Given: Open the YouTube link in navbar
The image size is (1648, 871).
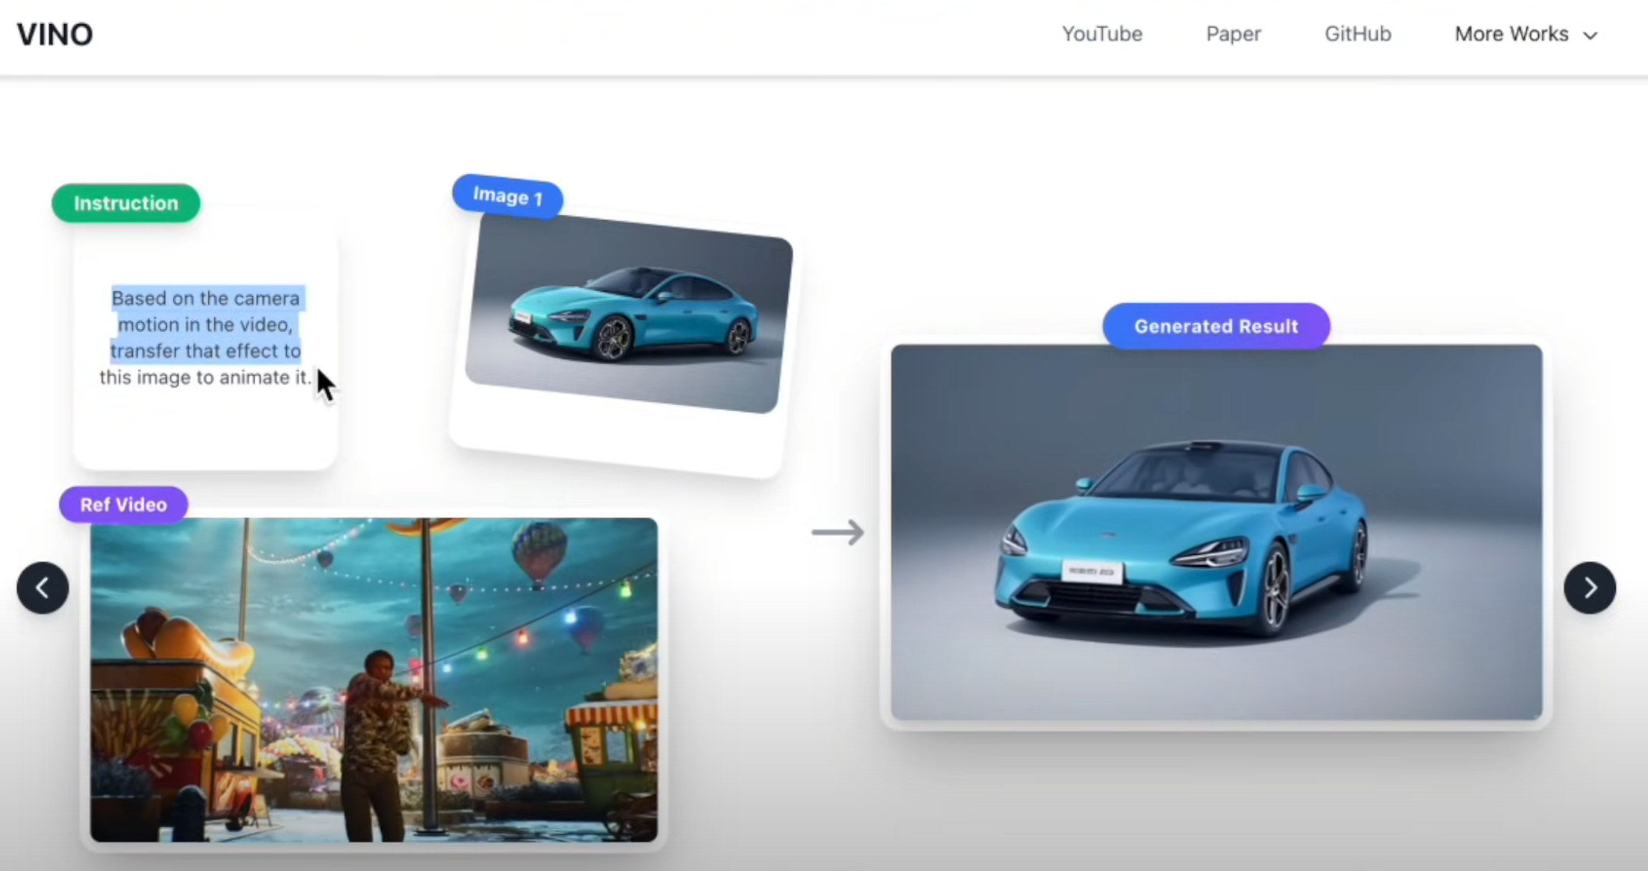Looking at the screenshot, I should pos(1102,34).
